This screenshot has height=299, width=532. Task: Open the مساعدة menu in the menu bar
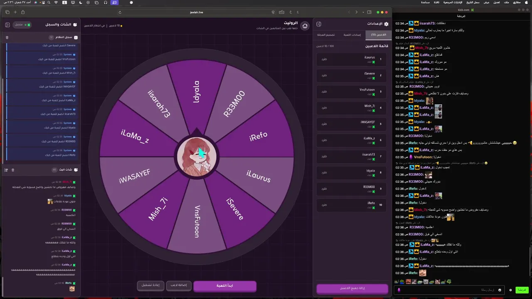(425, 2)
